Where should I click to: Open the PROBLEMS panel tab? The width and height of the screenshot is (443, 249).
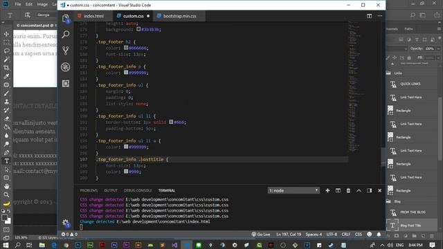pyautogui.click(x=89, y=191)
